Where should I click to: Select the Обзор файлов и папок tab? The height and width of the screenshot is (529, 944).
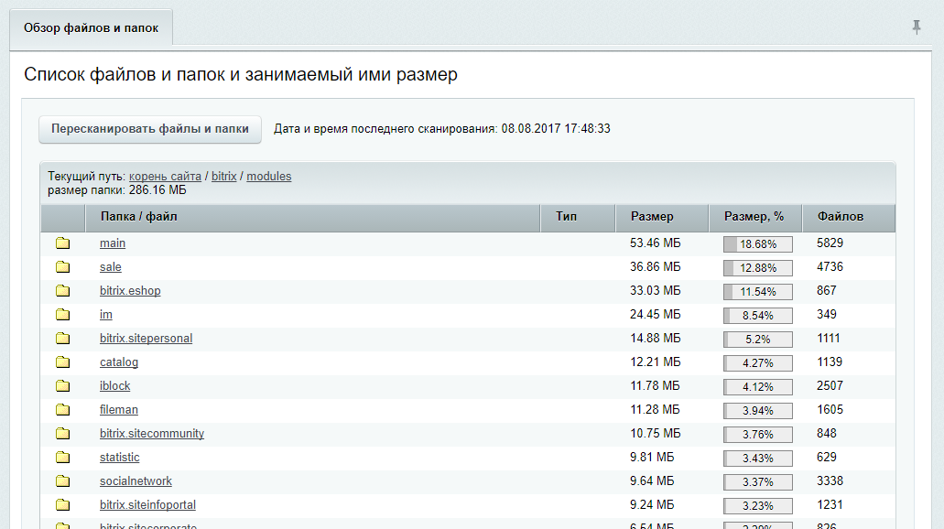tap(91, 28)
